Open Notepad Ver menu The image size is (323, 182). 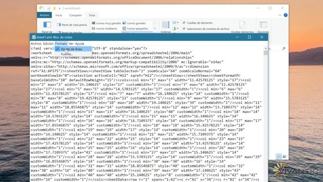click(x=71, y=43)
